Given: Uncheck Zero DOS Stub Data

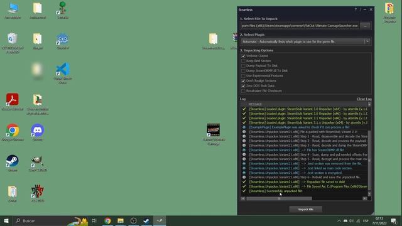Looking at the screenshot, I should tap(243, 86).
